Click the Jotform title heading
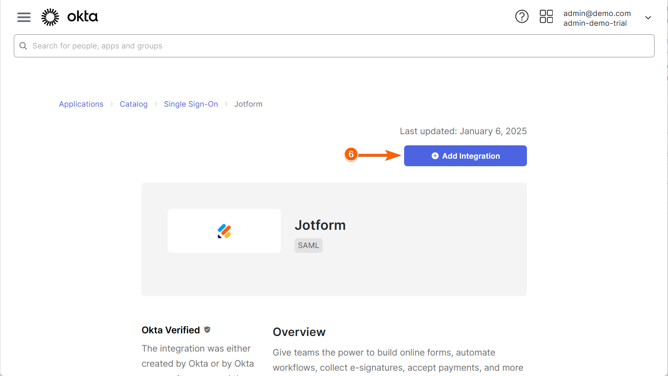 tap(320, 225)
